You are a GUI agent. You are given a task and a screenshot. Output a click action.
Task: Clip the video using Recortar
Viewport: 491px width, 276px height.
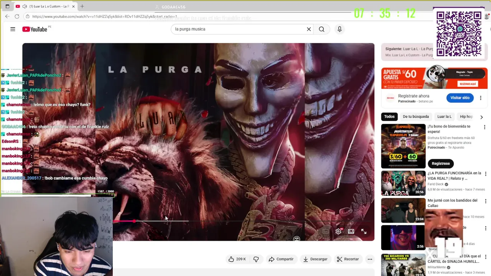click(348, 259)
